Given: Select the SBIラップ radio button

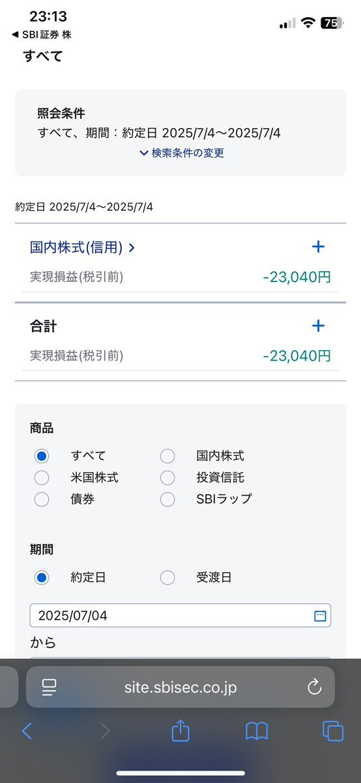Looking at the screenshot, I should pos(167,500).
